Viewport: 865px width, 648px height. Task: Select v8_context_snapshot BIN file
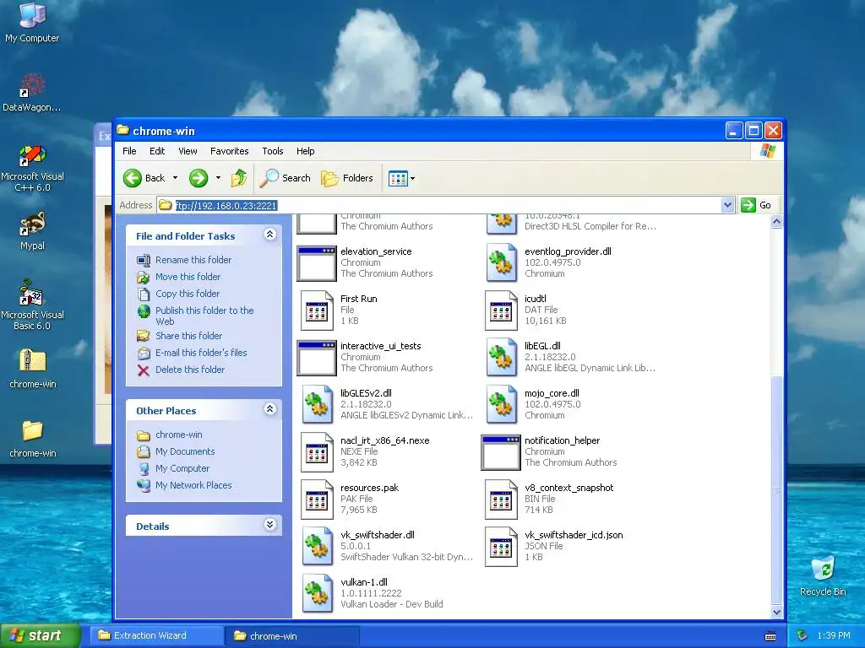tap(549, 499)
